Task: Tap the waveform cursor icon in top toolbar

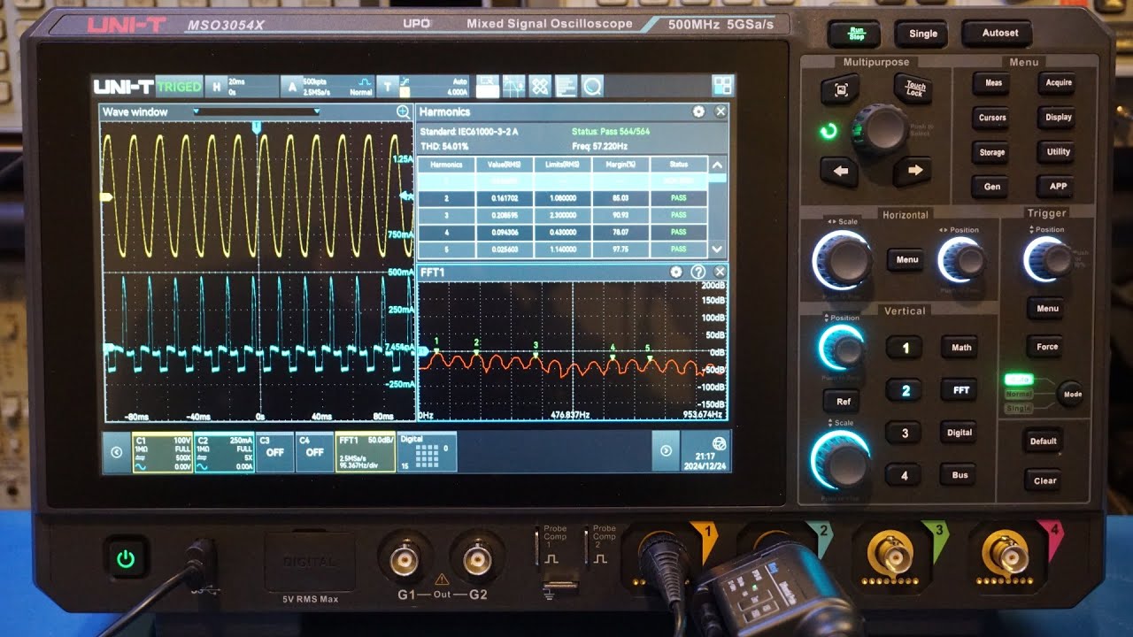Action: [514, 86]
